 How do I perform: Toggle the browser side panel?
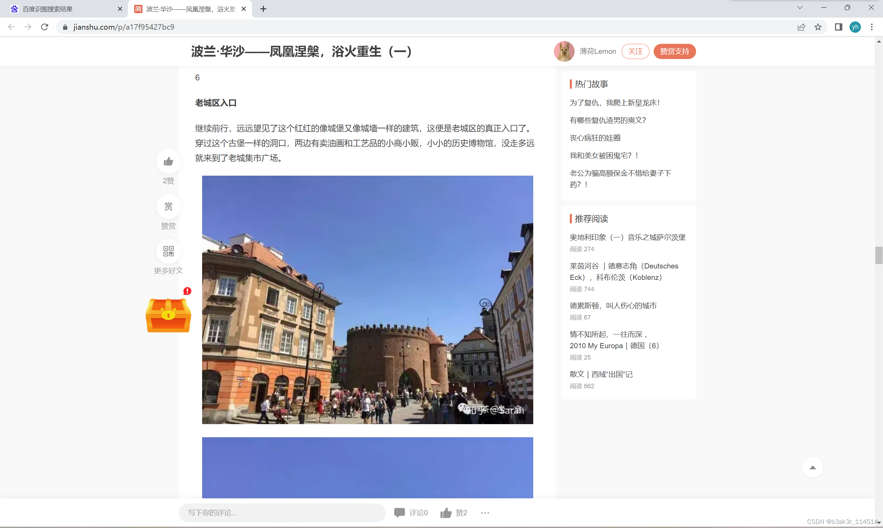pos(838,27)
